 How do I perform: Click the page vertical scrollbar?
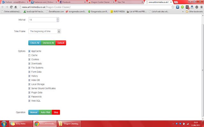[203, 70]
